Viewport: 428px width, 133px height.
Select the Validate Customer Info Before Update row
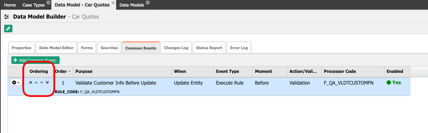pyautogui.click(x=209, y=86)
